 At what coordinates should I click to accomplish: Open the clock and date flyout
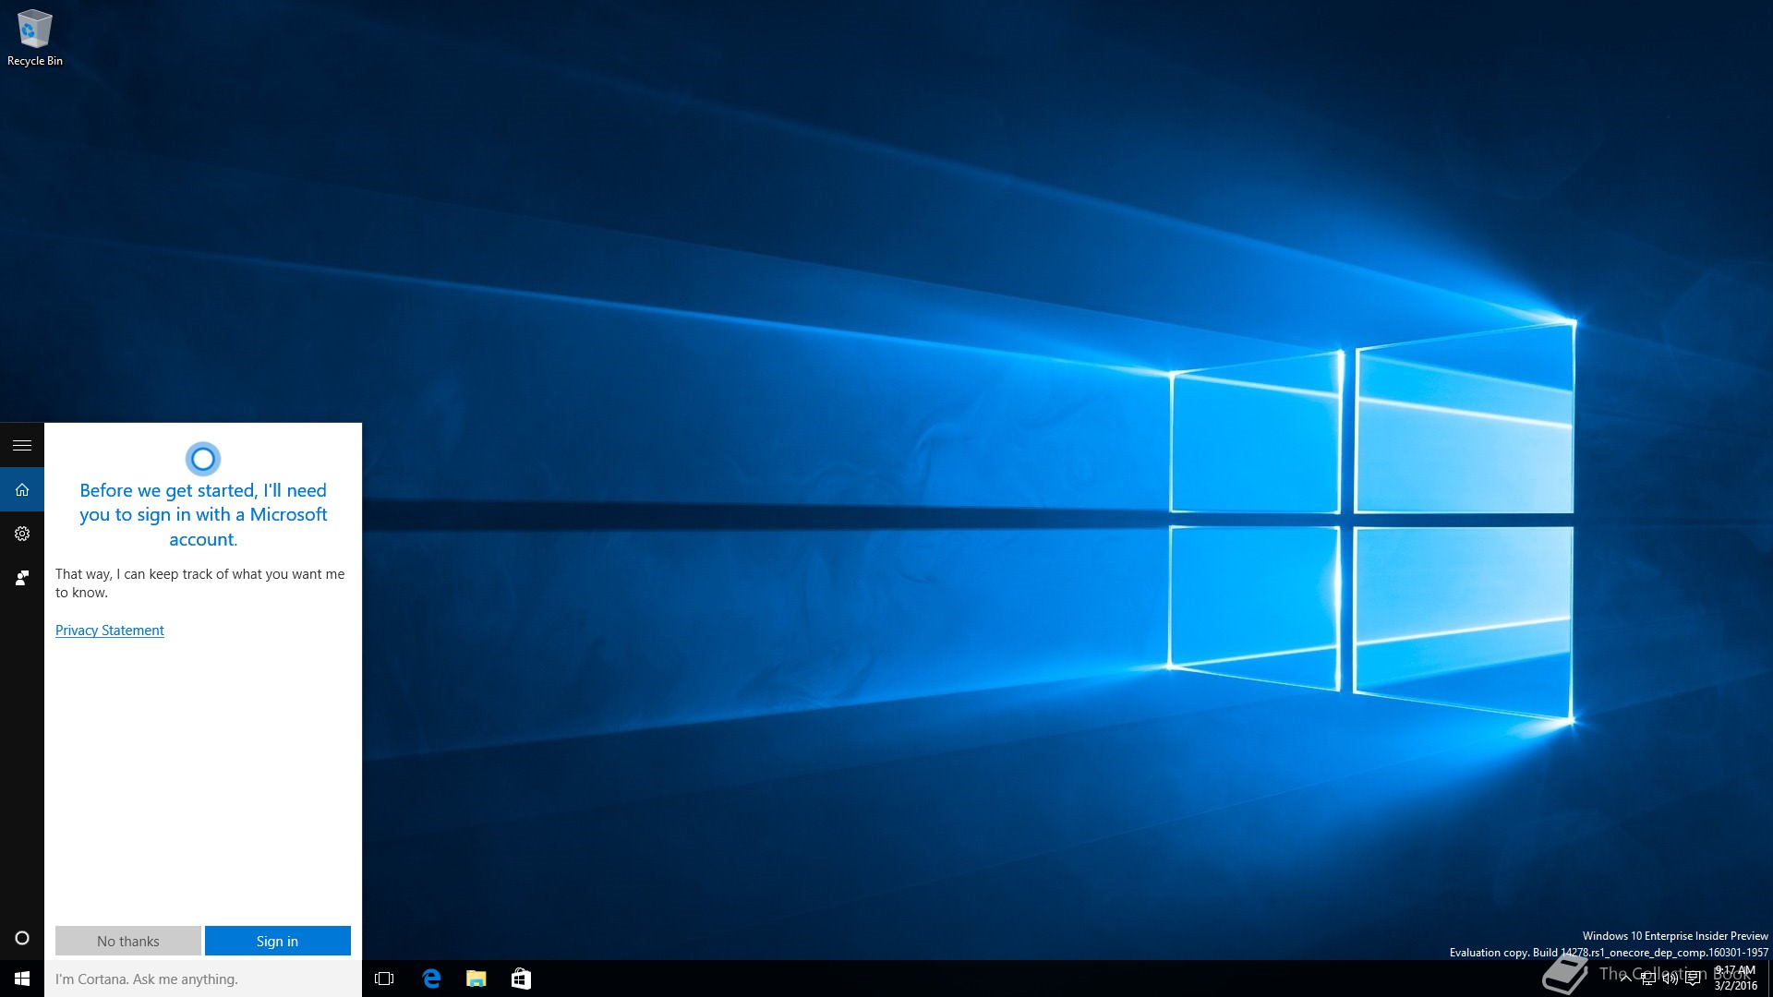(x=1735, y=979)
